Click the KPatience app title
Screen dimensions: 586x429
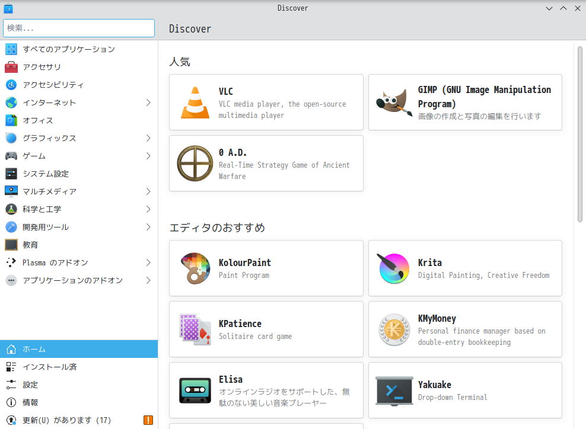[x=240, y=324]
